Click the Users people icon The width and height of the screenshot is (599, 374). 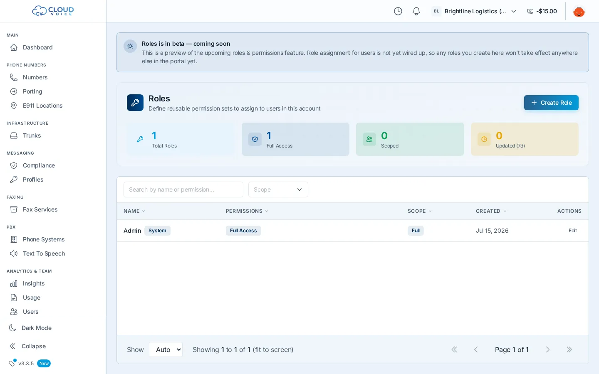[x=14, y=312]
